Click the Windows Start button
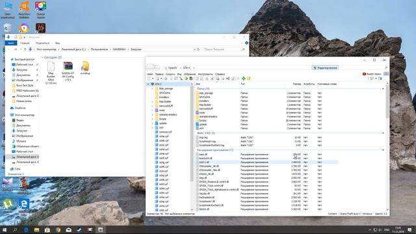Screen dimensions: 416x234 click(5, 229)
